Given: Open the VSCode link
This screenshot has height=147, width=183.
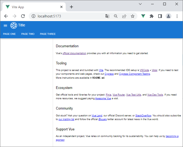Looking at the screenshot, I should (144, 70).
